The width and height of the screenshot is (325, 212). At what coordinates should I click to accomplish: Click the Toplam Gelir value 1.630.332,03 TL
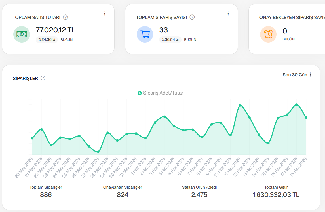point(276,195)
